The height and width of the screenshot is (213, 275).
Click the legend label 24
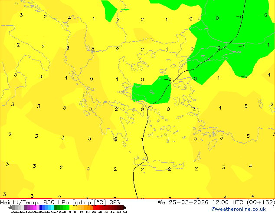pyautogui.click(x=94, y=212)
